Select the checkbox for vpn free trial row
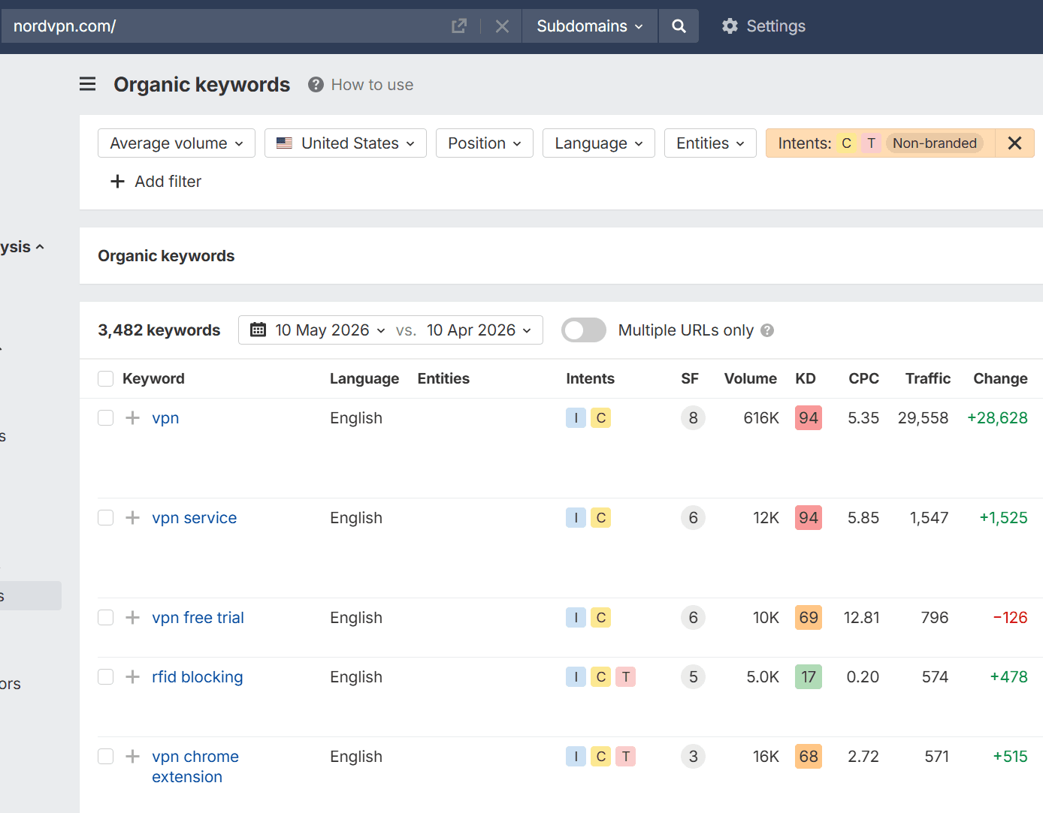1043x813 pixels. pos(106,618)
